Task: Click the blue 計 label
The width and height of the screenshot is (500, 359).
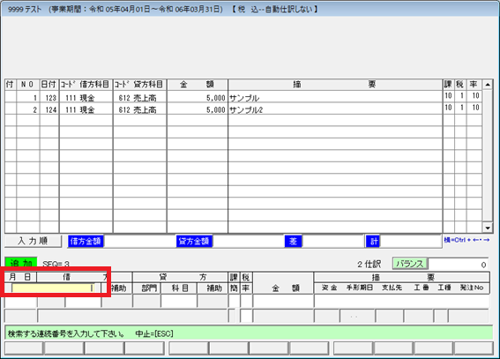Action: (x=373, y=242)
